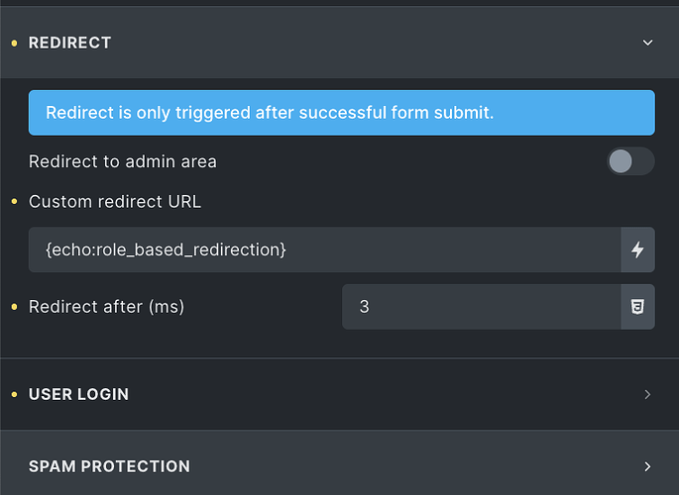Screen dimensions: 679x495
Task: Expand User Login using its right chevron
Action: click(648, 394)
